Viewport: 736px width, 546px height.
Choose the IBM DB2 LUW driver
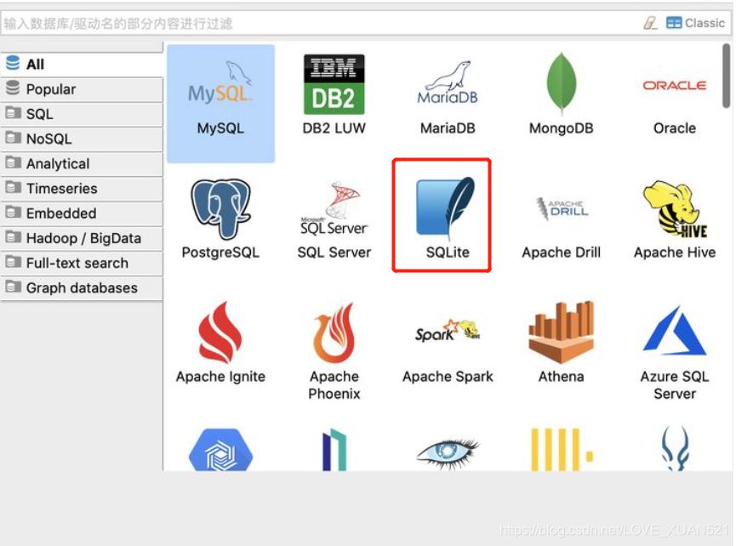pos(334,95)
